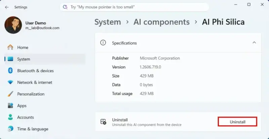Open Bluetooth & devices settings
Viewport: 269px width, 139px height.
coord(45,71)
